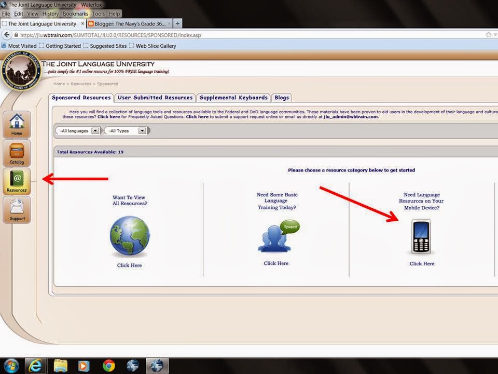Open the File menu
The width and height of the screenshot is (498, 374).
click(x=6, y=14)
